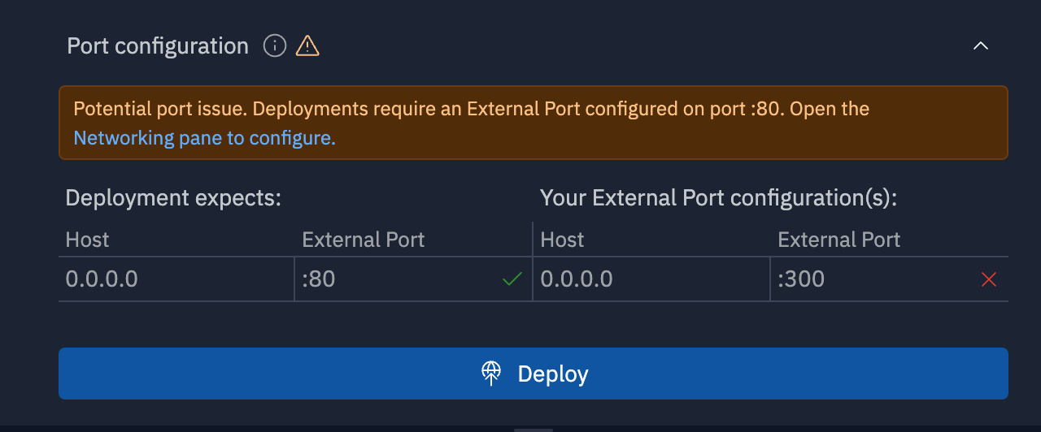Click the Deployment expects label

click(x=173, y=198)
